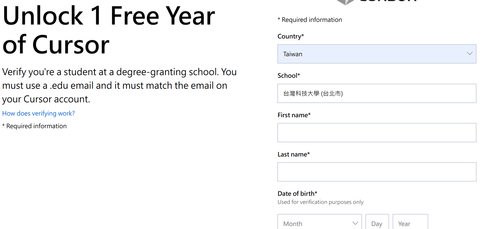Click the School* field label

(x=289, y=76)
